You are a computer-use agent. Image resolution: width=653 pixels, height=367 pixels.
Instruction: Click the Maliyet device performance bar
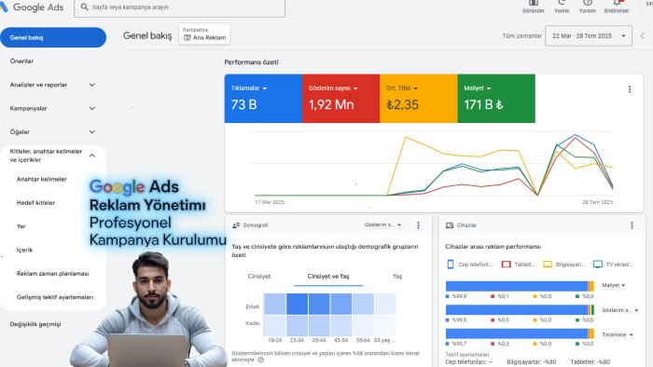(x=520, y=286)
